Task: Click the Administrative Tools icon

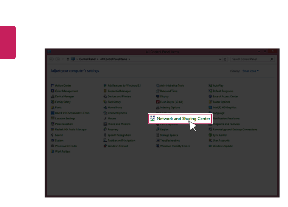Action: tap(157, 85)
